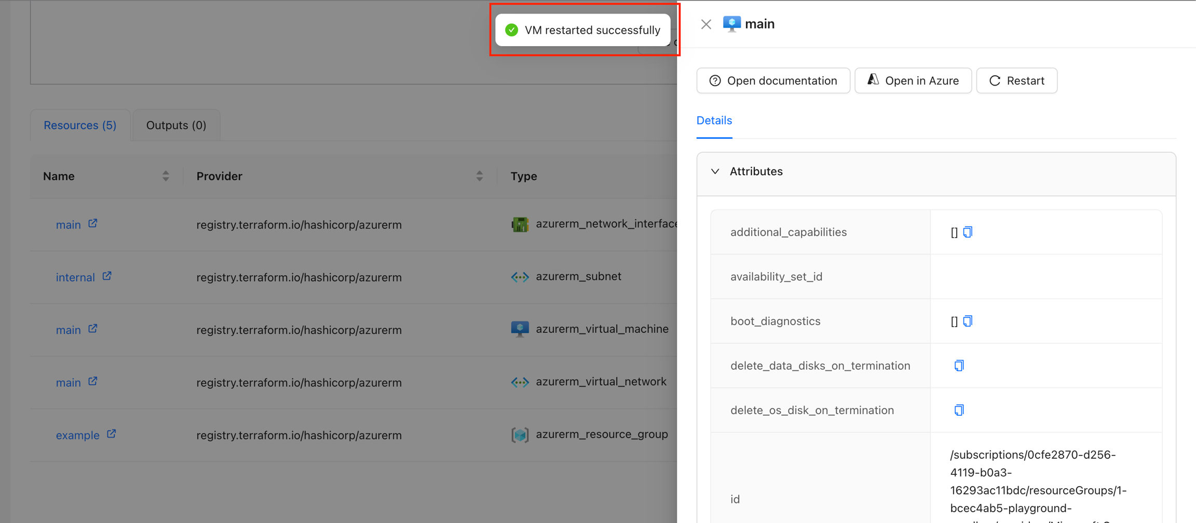Select the Details tab
1196x523 pixels.
[x=714, y=120]
